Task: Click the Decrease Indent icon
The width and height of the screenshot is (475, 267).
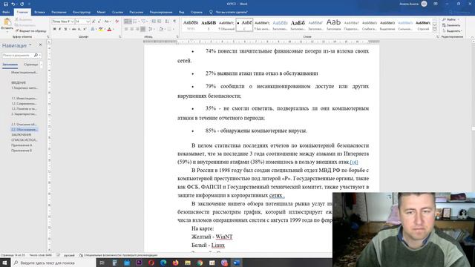Action: (x=154, y=22)
